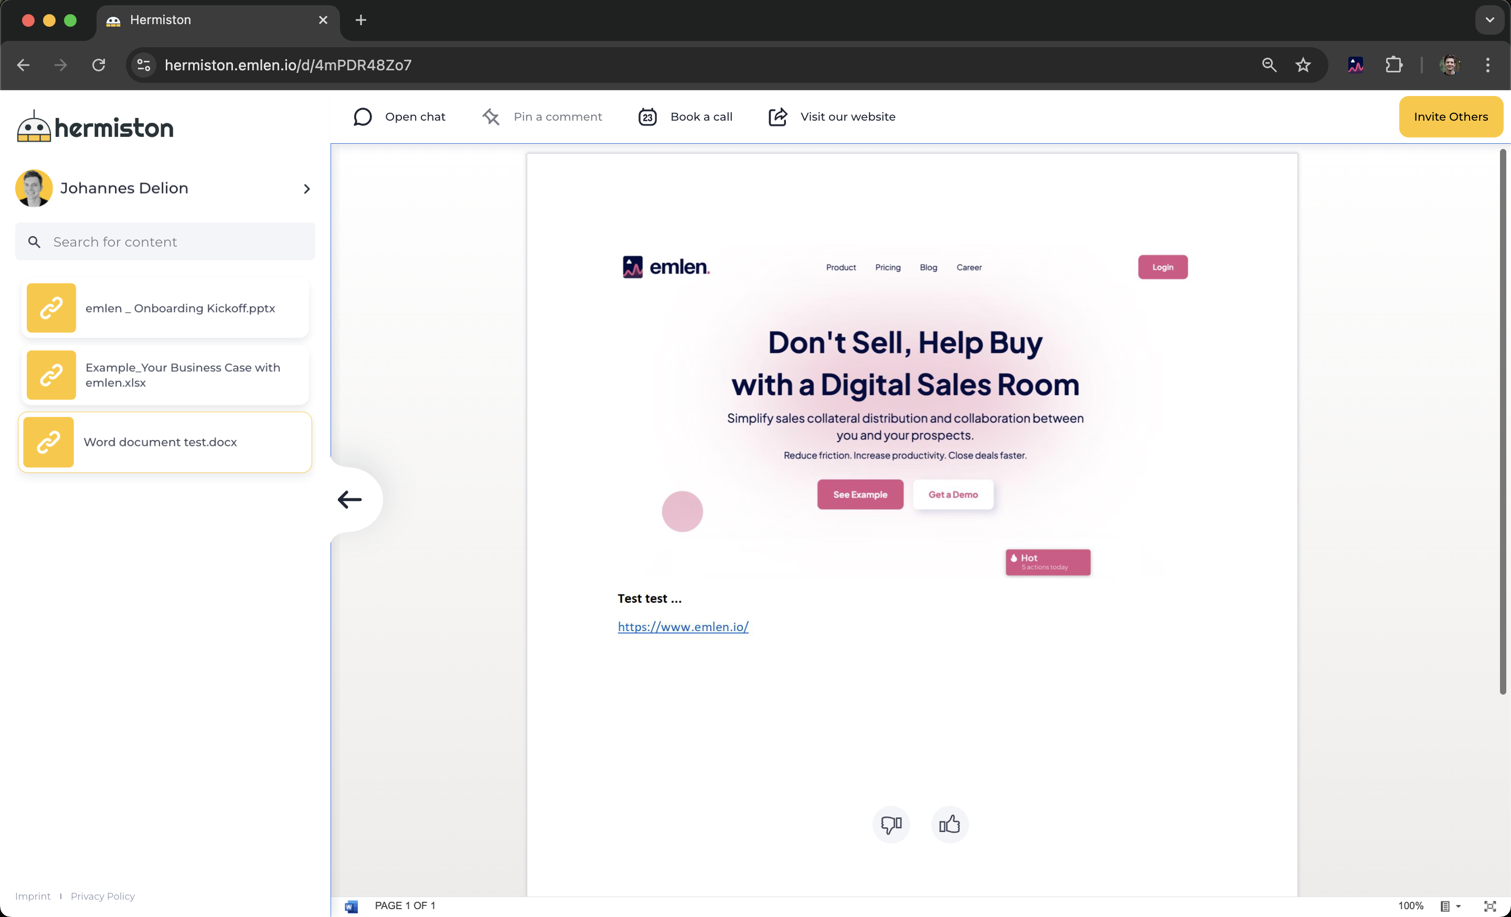Click the Invite Others button
1511x917 pixels.
pyautogui.click(x=1450, y=116)
